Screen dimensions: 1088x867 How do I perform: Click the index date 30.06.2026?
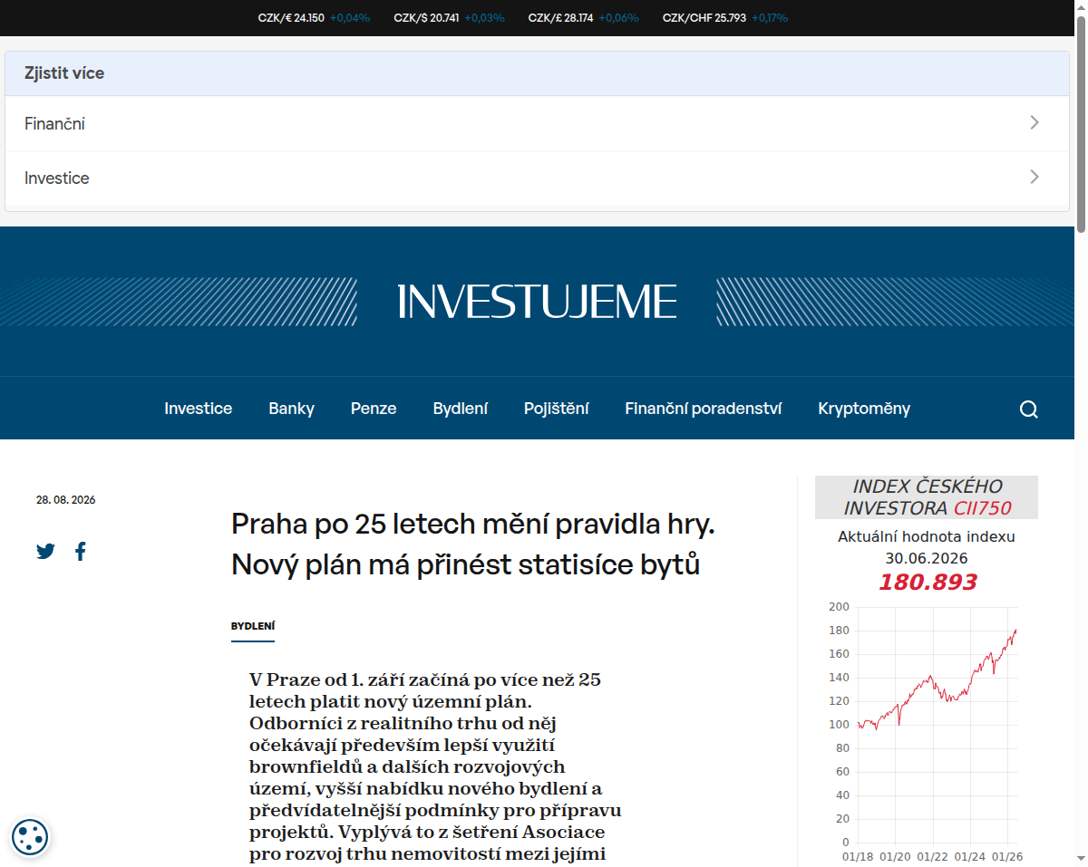[927, 558]
